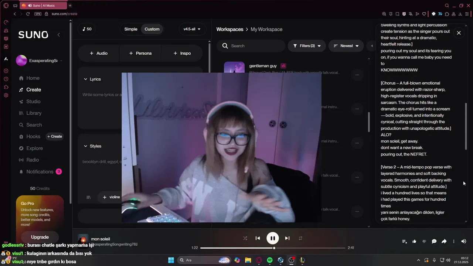Open the play queue icon
The width and height of the screenshot is (473, 266).
(405, 241)
